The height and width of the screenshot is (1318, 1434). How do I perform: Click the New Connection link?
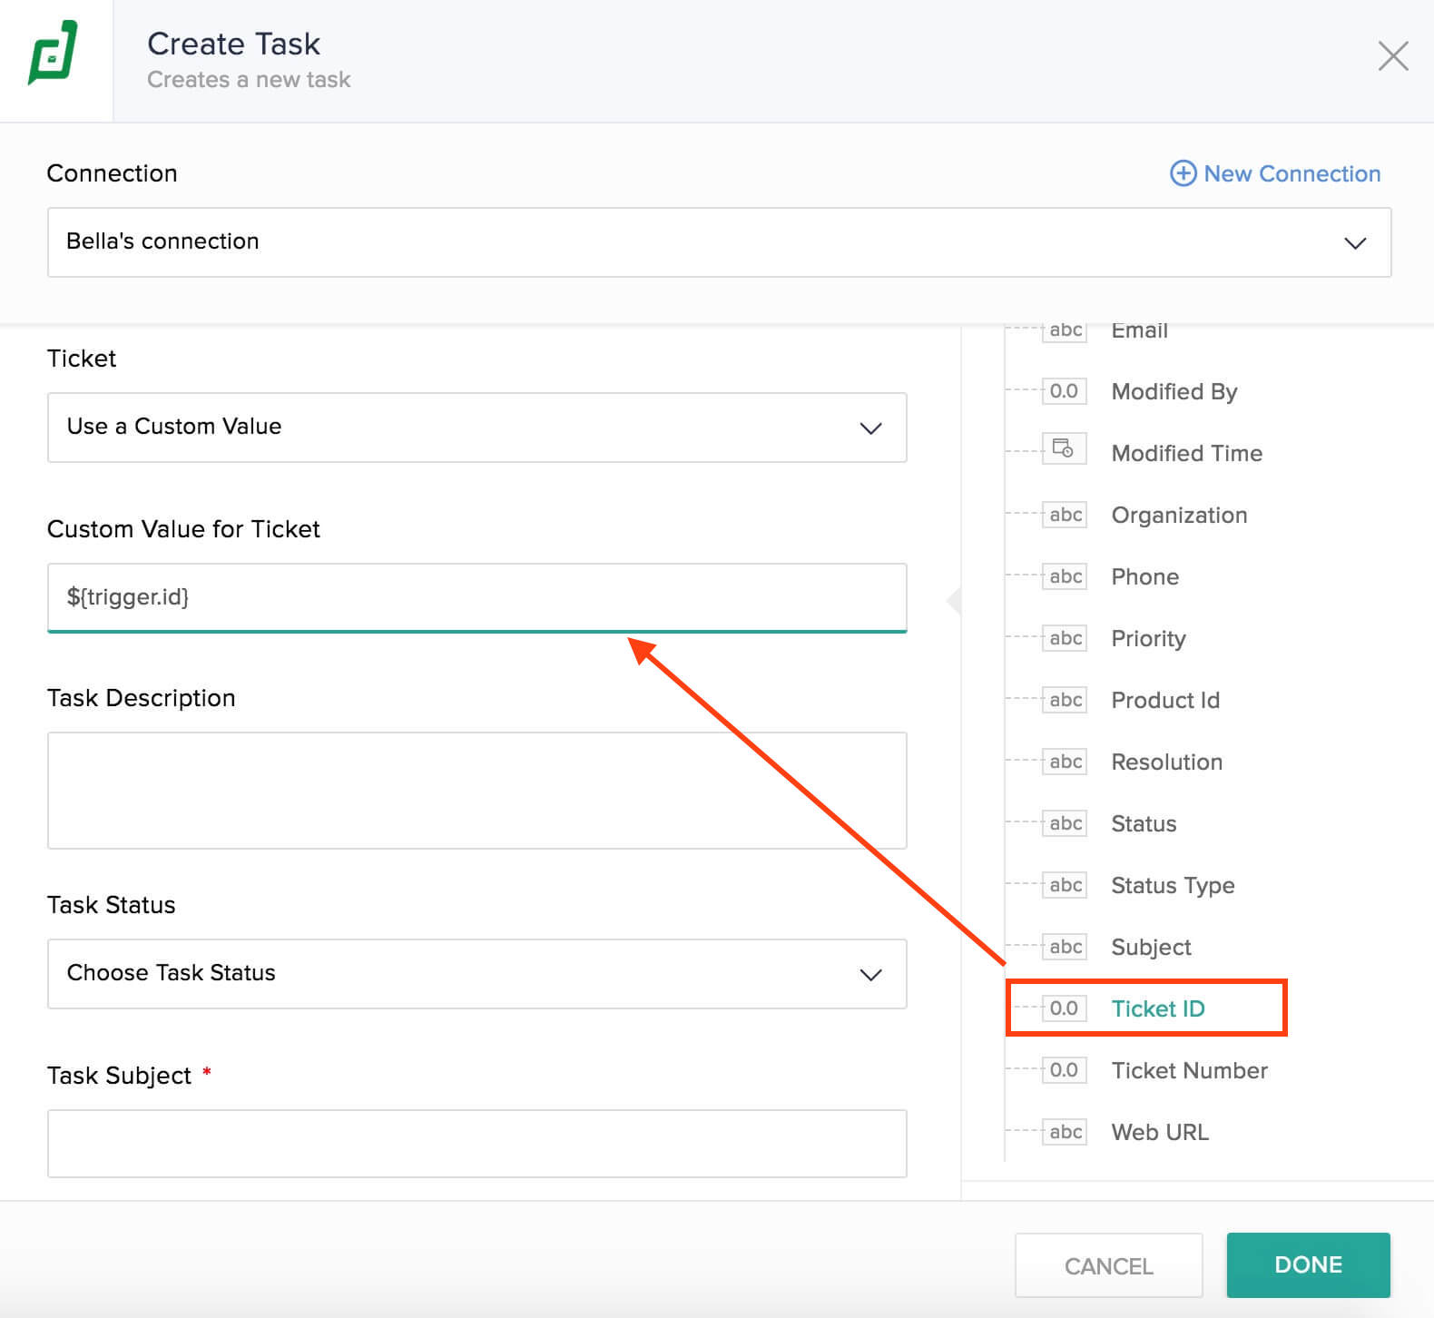(x=1291, y=173)
